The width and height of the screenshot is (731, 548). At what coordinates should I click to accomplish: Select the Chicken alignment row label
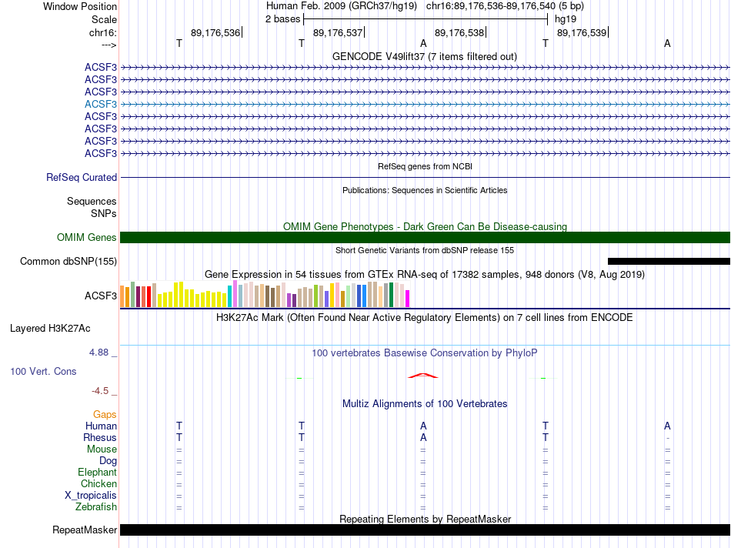coord(98,483)
